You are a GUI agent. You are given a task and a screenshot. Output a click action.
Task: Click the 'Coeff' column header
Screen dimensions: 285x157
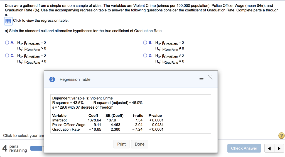tap(93, 116)
